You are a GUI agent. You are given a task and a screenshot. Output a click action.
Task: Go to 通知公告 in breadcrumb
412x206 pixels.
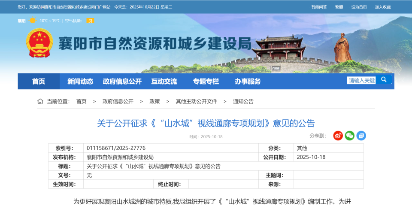(x=243, y=101)
